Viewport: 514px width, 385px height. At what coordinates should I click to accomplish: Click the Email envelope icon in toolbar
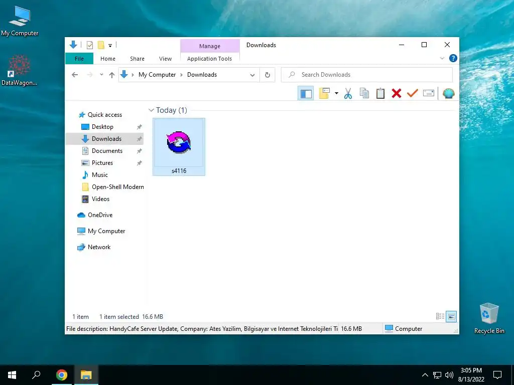pyautogui.click(x=429, y=94)
